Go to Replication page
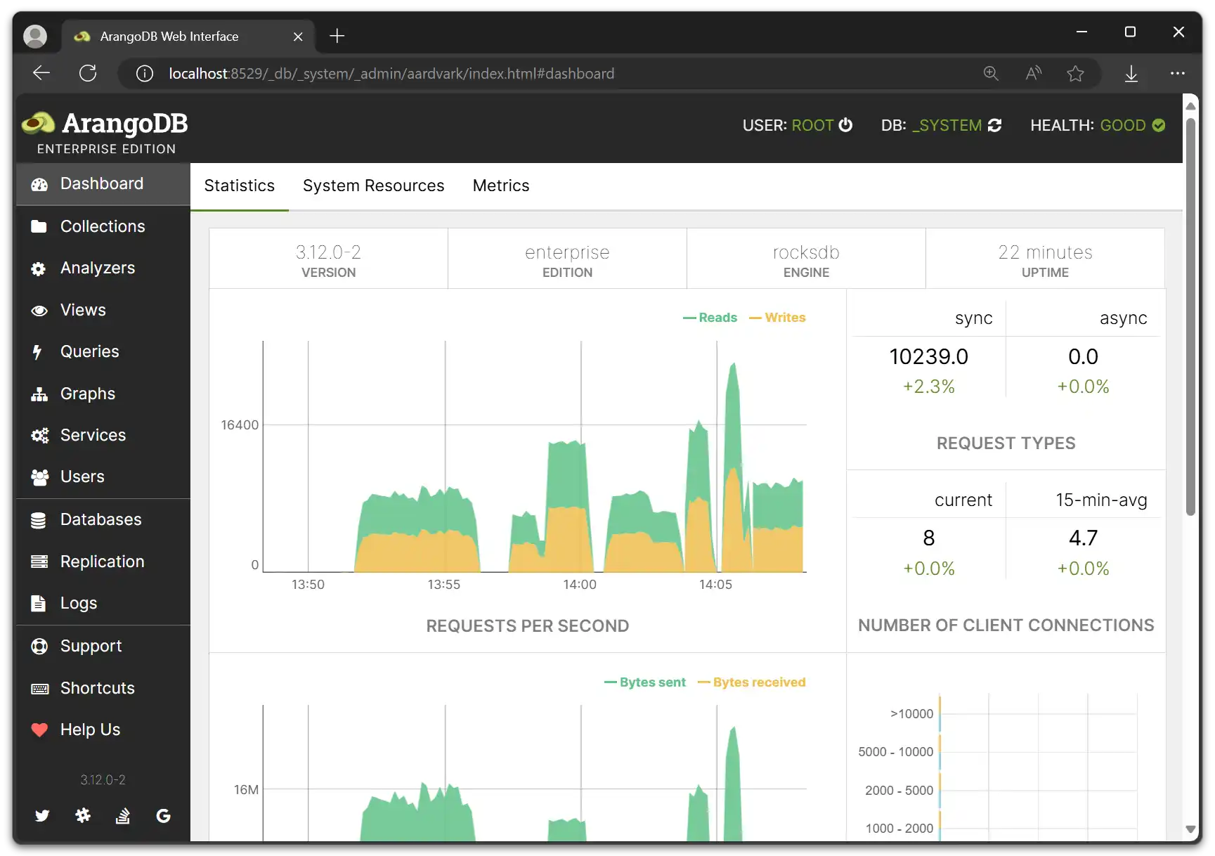Image resolution: width=1215 pixels, height=856 pixels. 103,562
